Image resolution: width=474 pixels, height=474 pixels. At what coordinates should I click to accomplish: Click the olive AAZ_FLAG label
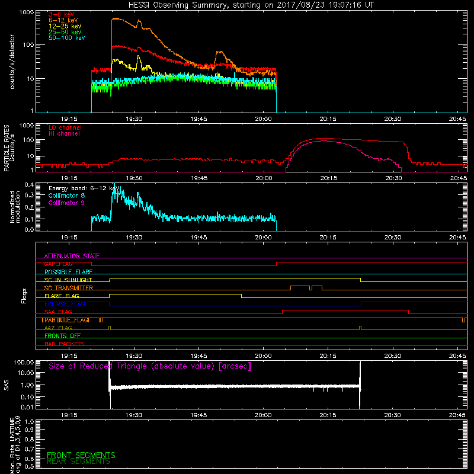click(58, 328)
